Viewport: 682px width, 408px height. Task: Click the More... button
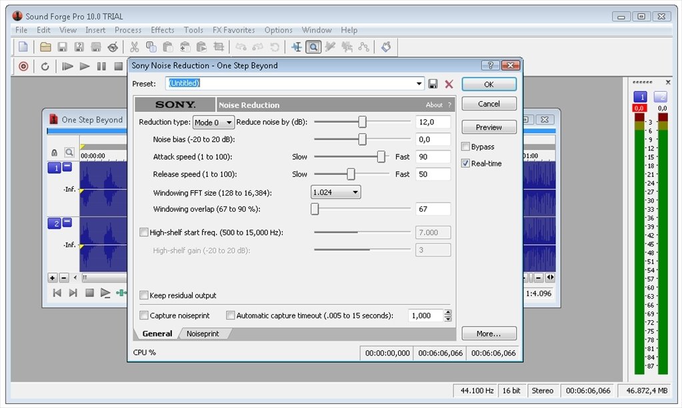pos(489,333)
